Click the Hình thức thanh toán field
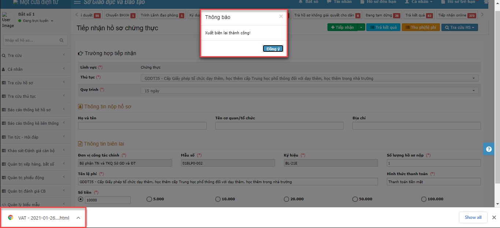Screen dimensions: 500x228 click(x=434, y=182)
